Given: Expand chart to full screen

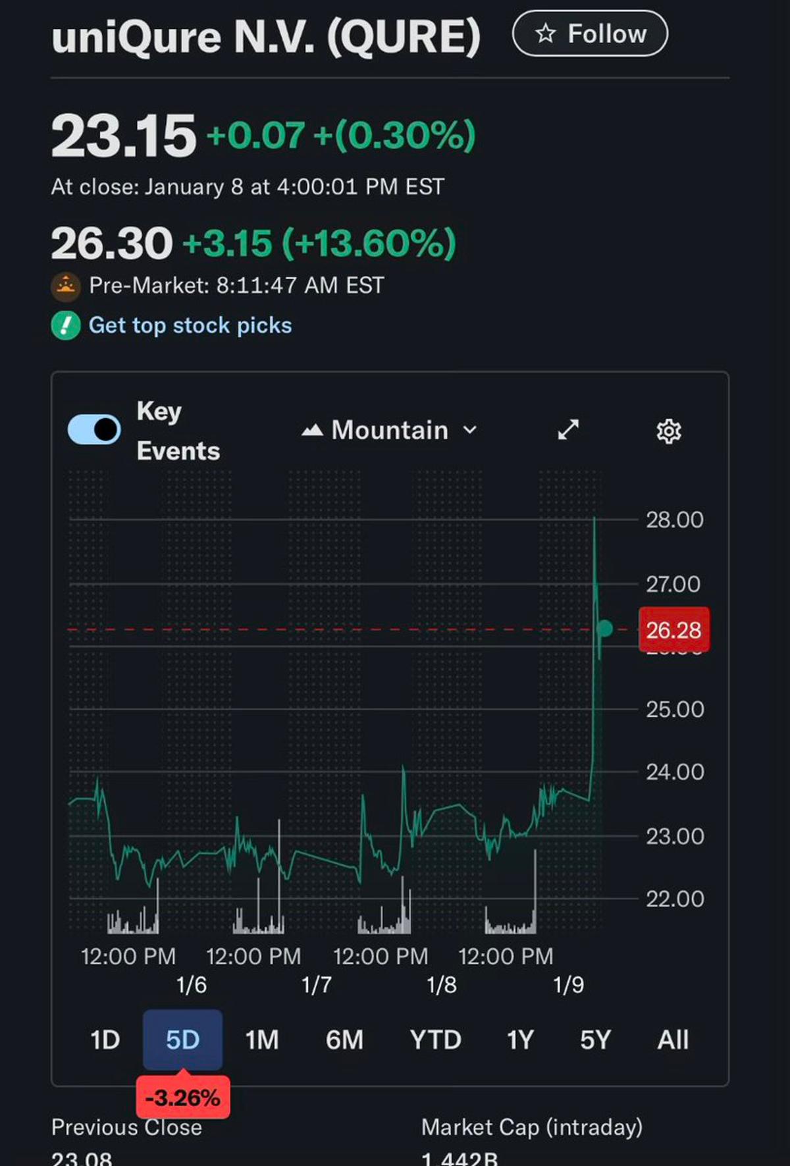Looking at the screenshot, I should (x=568, y=430).
